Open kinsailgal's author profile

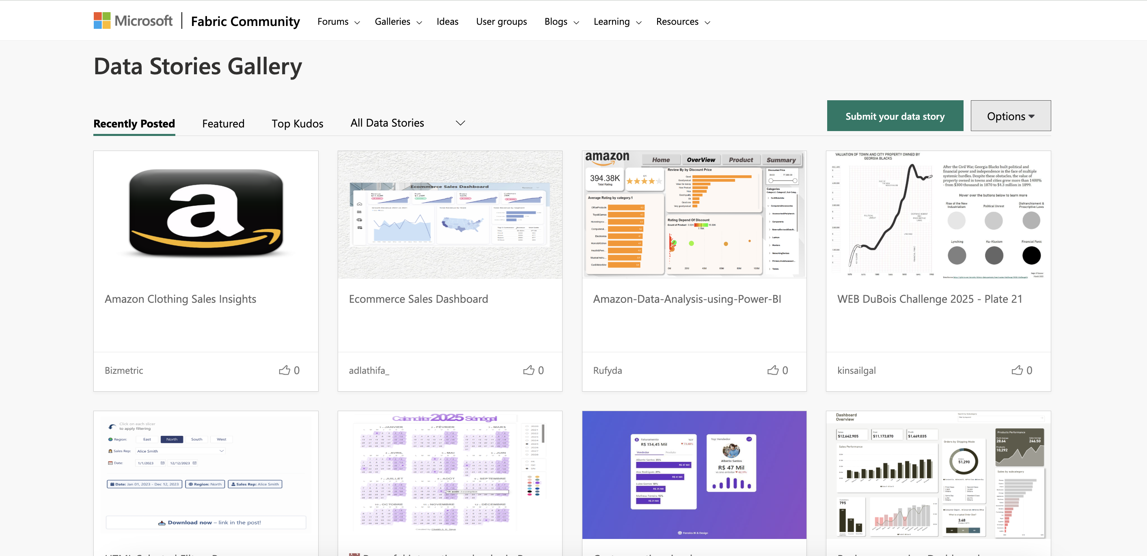click(x=856, y=370)
